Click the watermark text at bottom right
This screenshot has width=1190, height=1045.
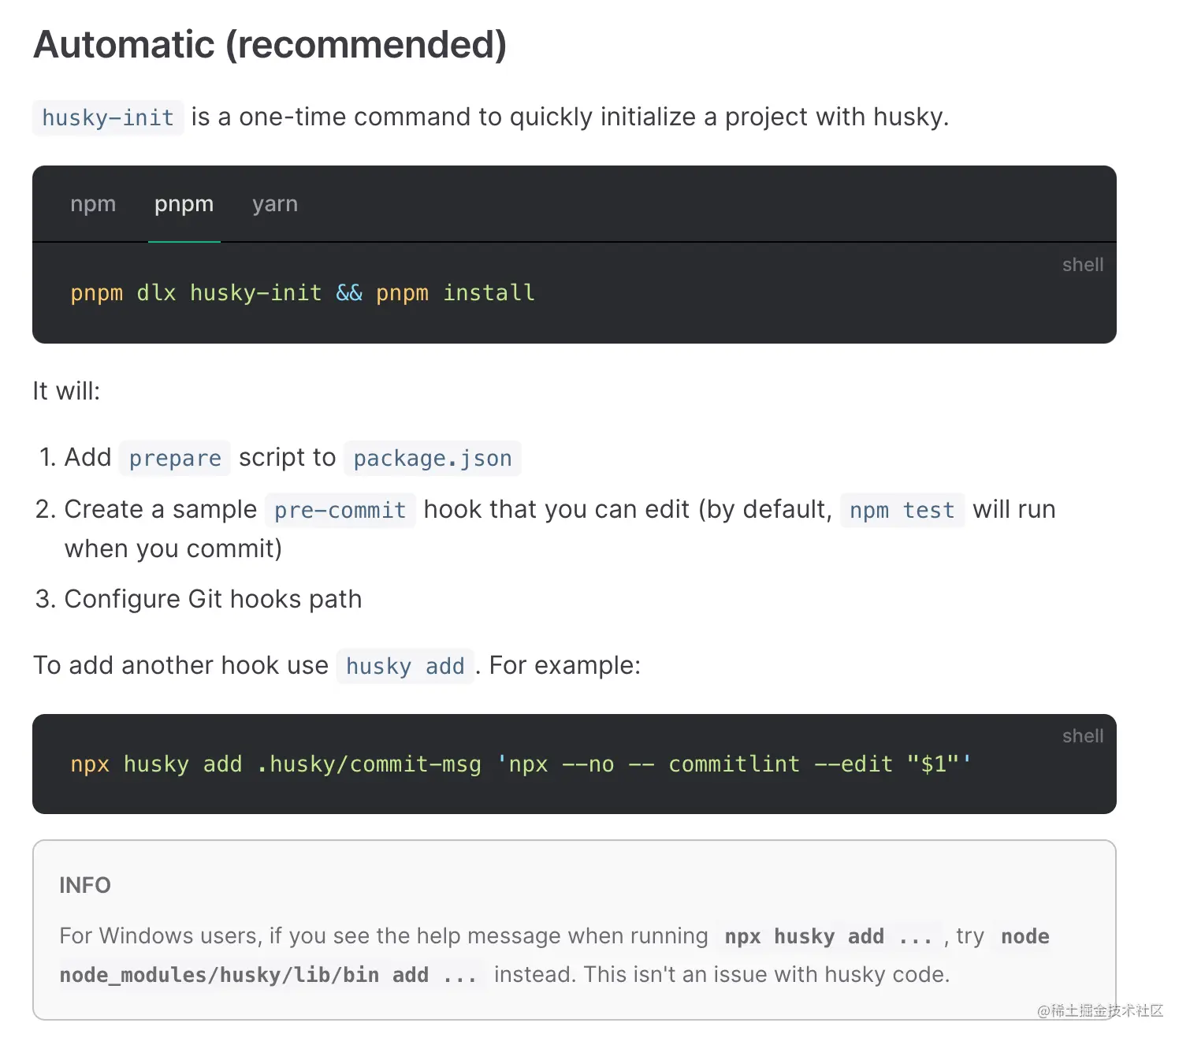click(x=1100, y=1010)
